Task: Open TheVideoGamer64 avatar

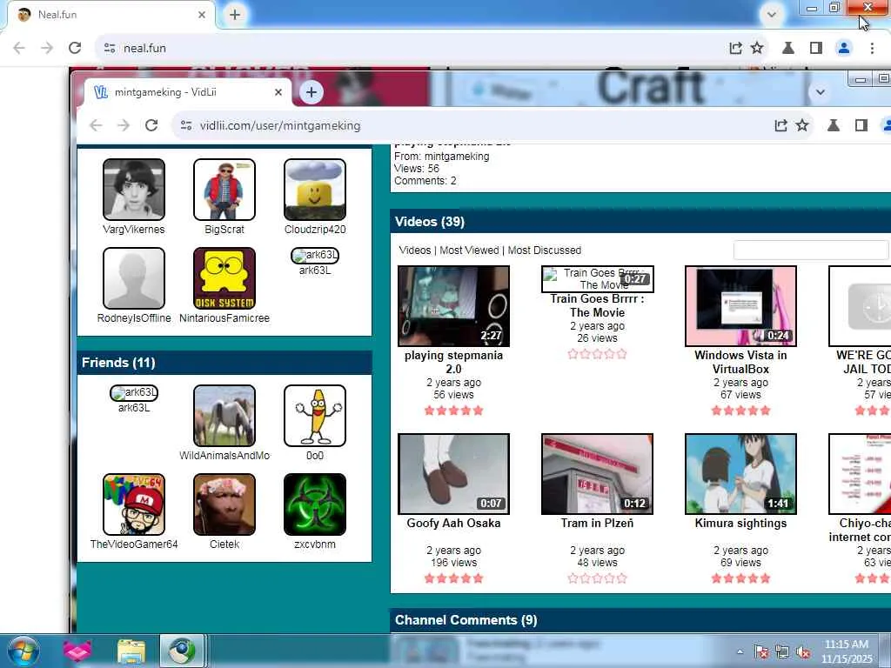Action: [134, 504]
